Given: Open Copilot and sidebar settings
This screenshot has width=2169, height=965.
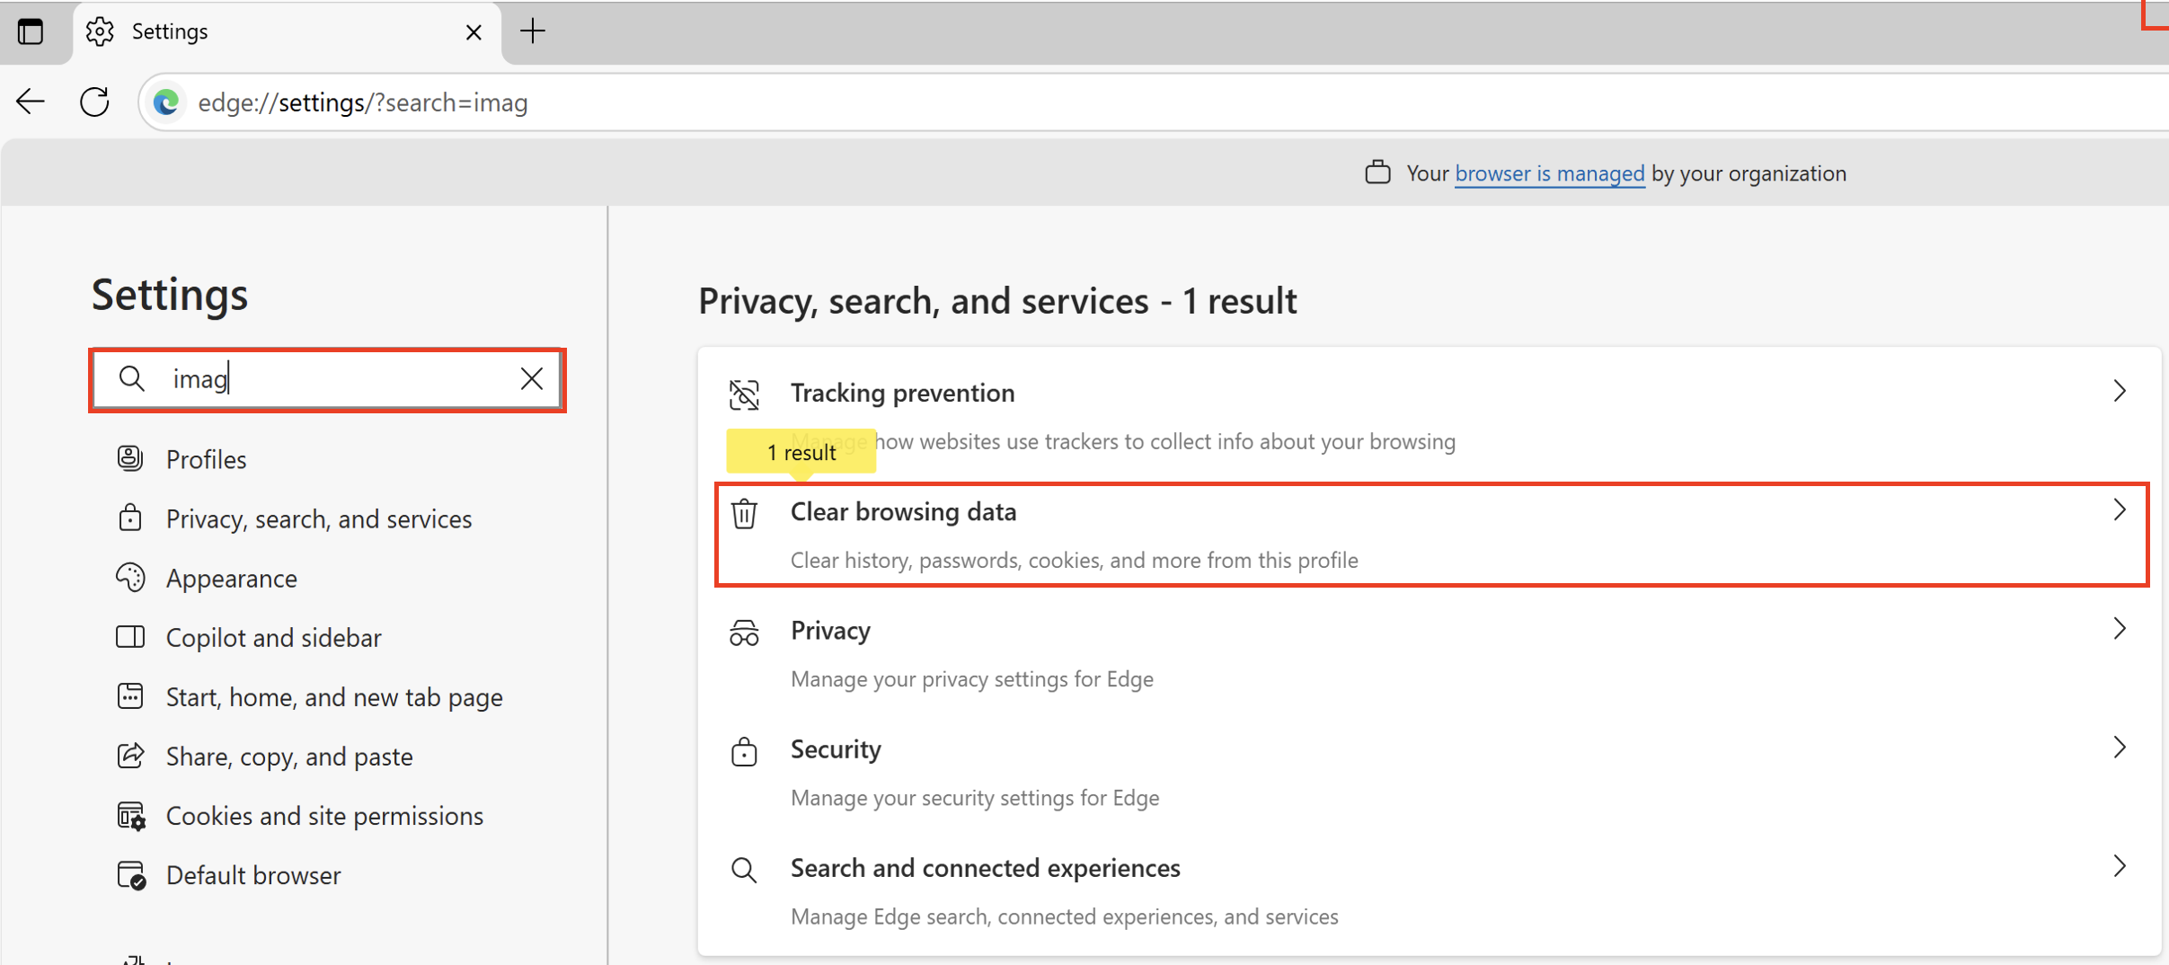Looking at the screenshot, I should pos(274,637).
